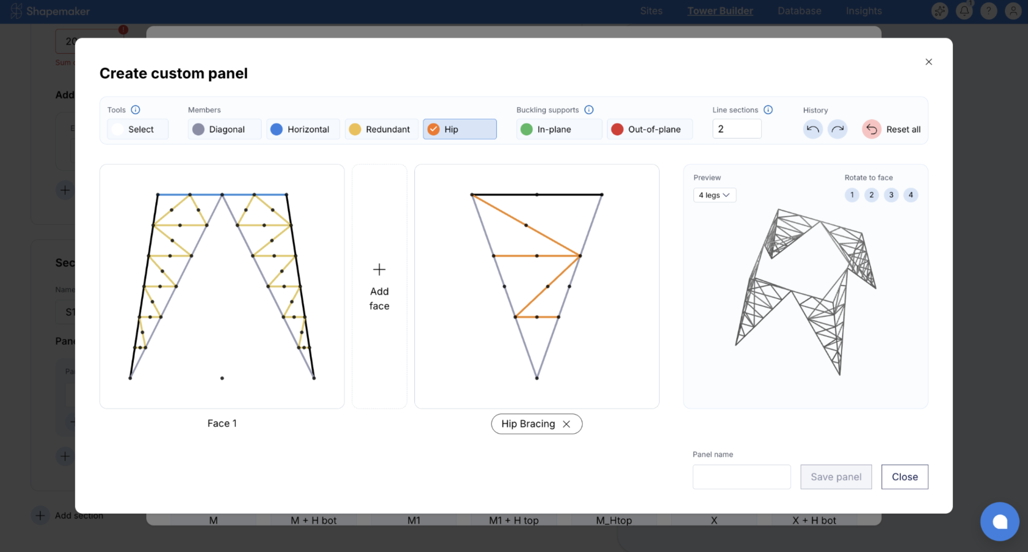The image size is (1028, 552).
Task: Open the chat support bubble
Action: click(x=1000, y=521)
